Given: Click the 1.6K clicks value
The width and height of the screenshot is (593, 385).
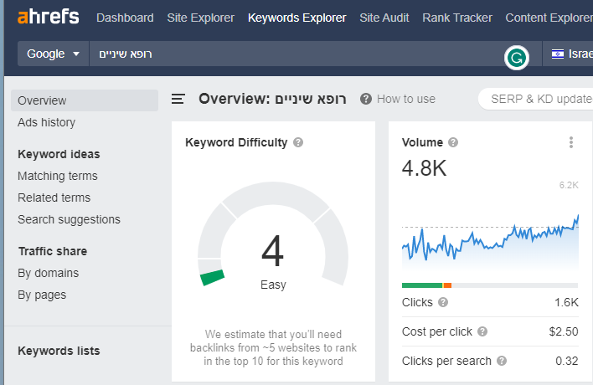Looking at the screenshot, I should (566, 302).
